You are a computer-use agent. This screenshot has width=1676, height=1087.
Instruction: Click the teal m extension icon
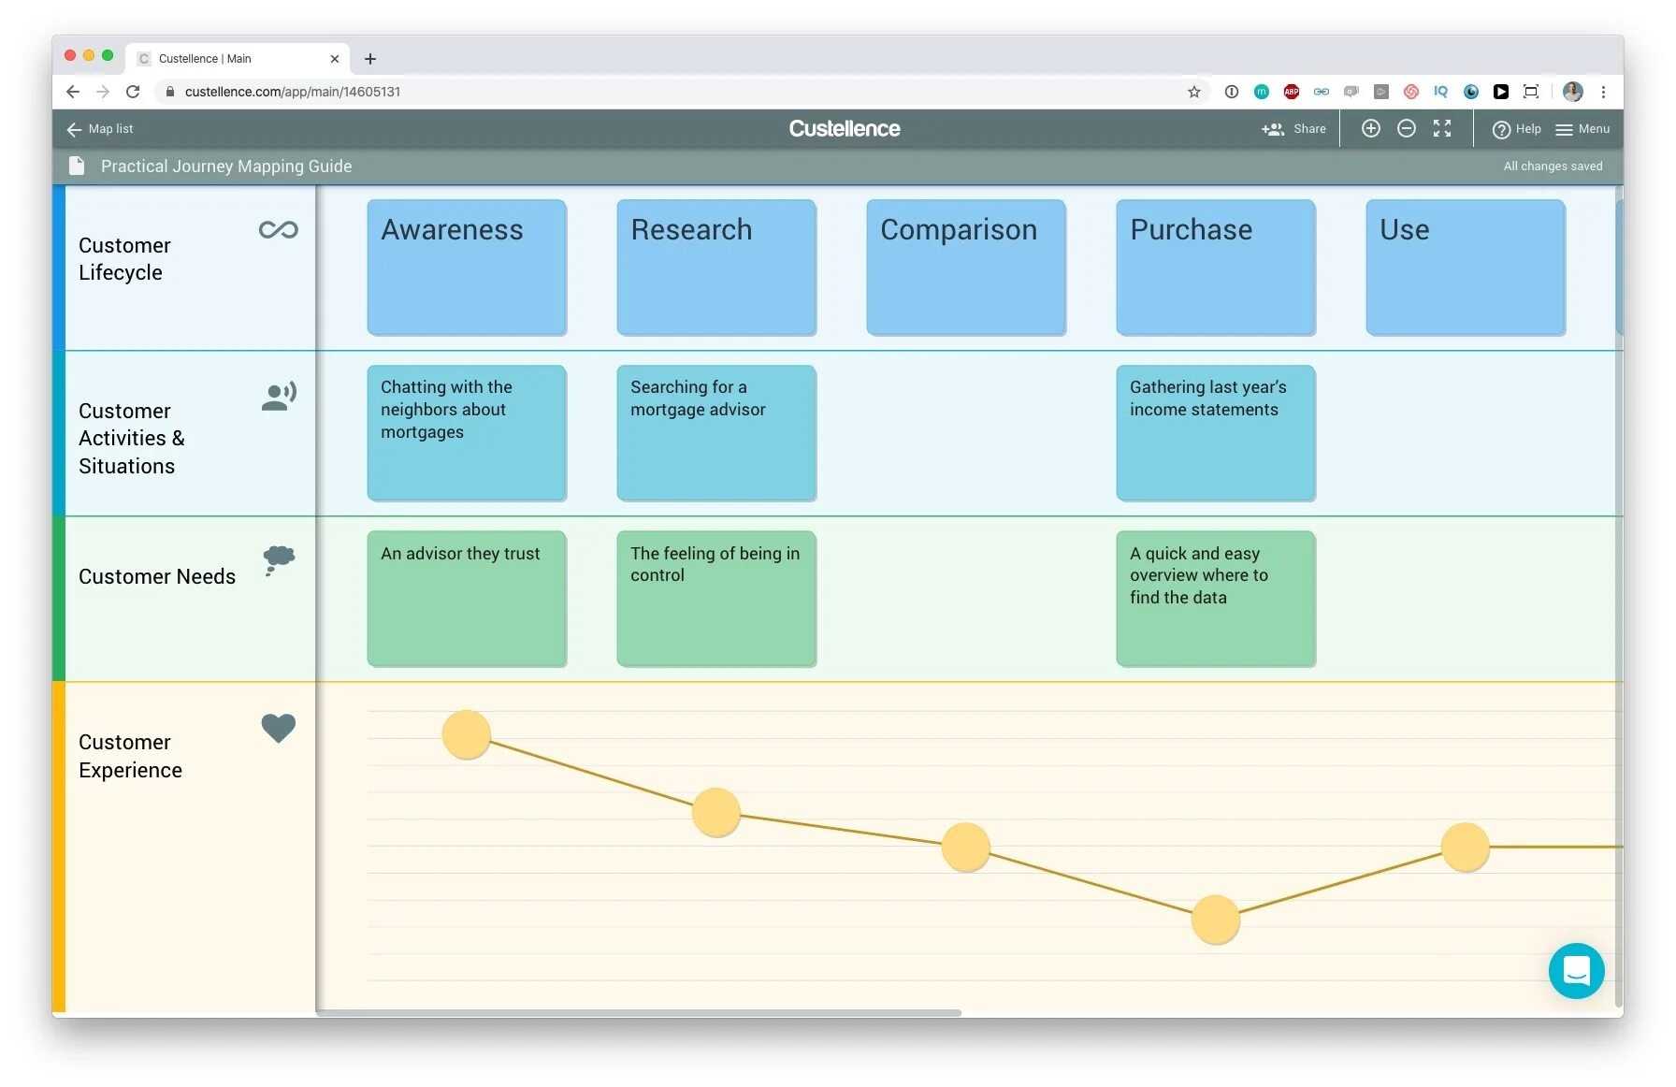tap(1262, 92)
